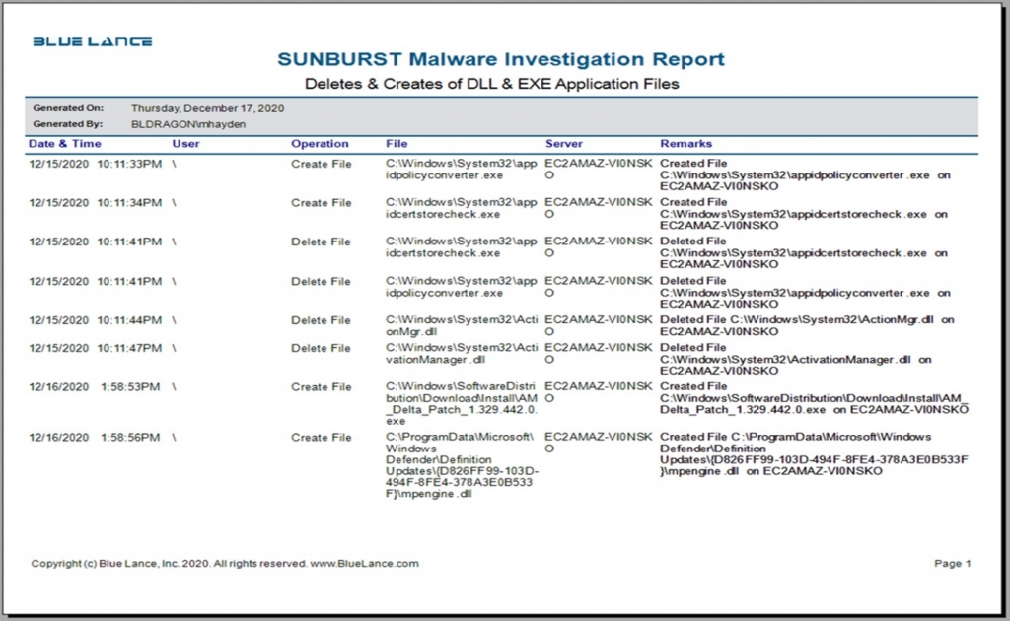
Task: Click the date in the Delete File row for appidpolicyconverter.exe
Action: point(58,281)
